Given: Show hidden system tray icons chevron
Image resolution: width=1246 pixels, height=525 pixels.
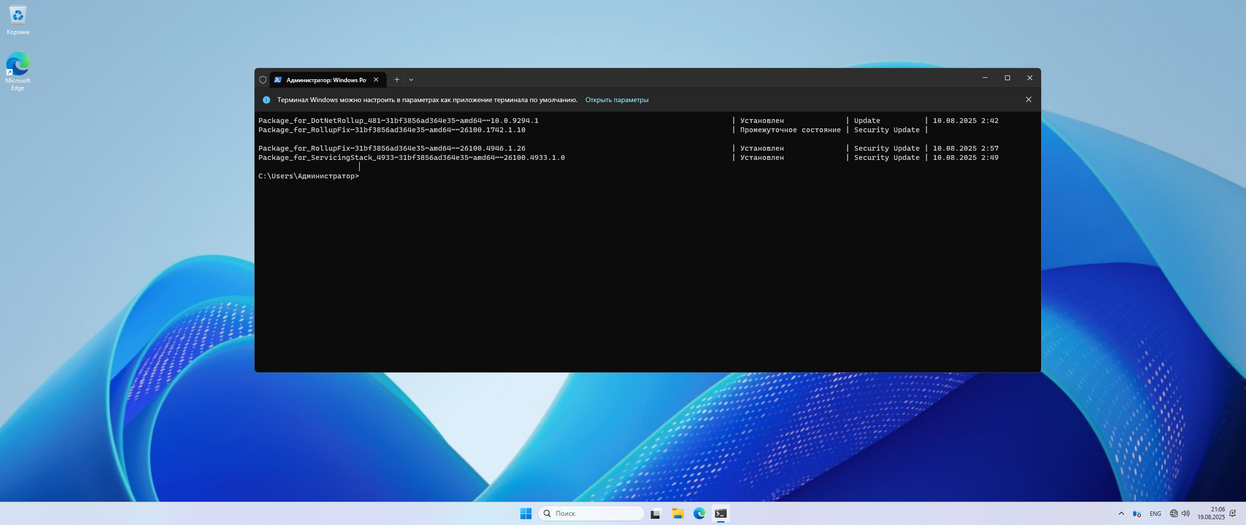Looking at the screenshot, I should point(1121,513).
